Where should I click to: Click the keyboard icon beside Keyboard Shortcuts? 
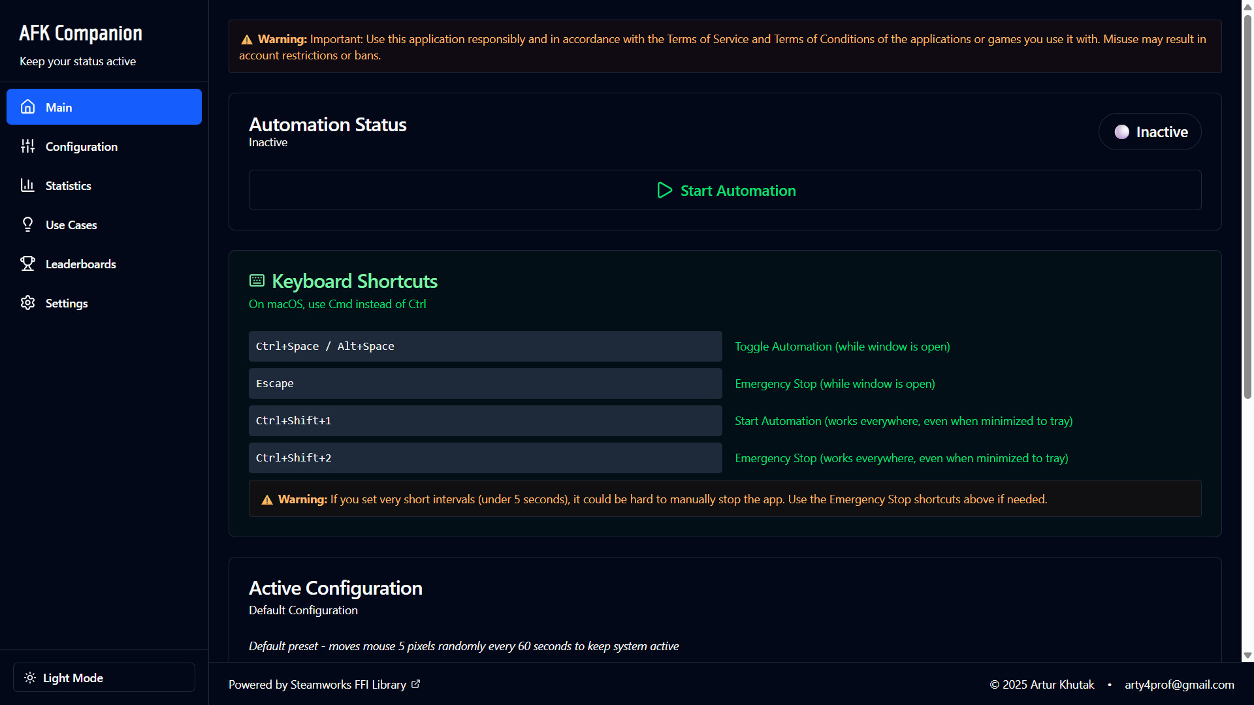(x=257, y=280)
